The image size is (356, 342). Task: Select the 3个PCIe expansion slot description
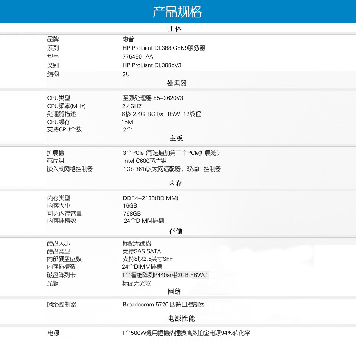[x=172, y=153]
